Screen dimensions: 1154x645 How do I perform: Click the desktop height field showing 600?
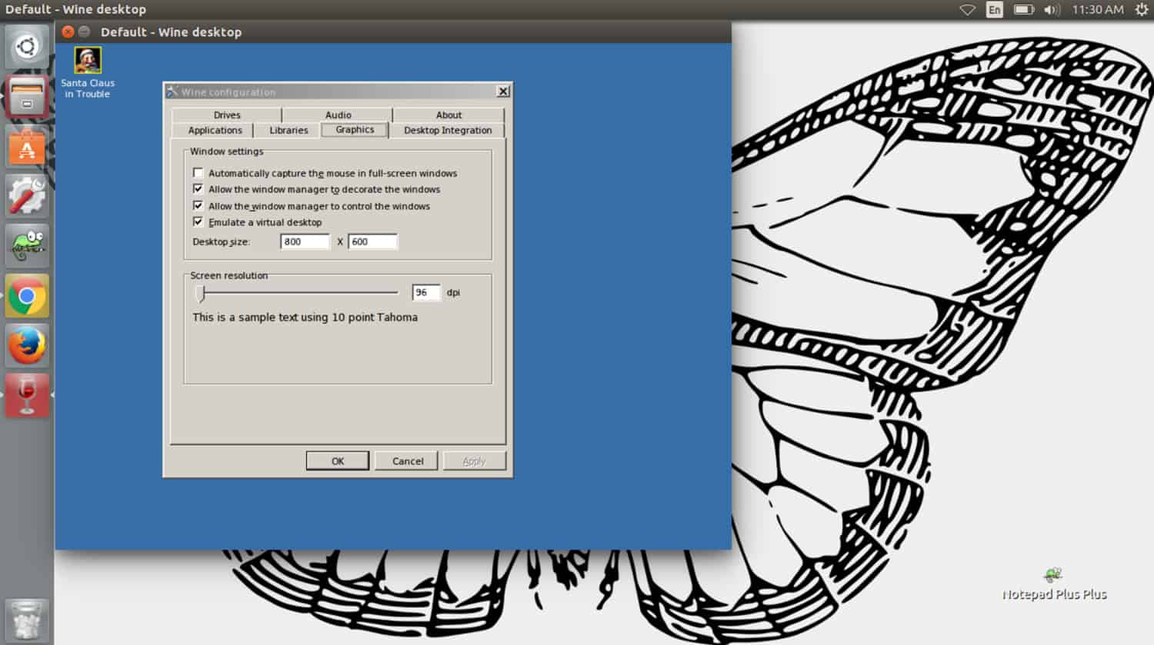[x=373, y=241]
